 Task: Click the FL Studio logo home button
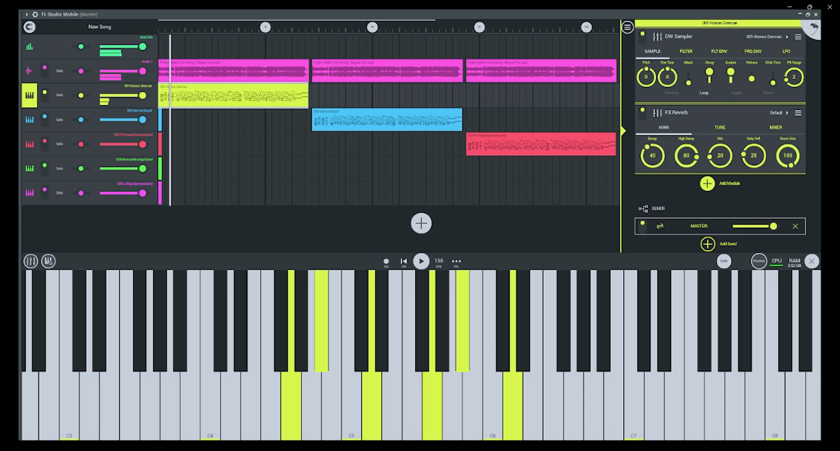29,27
